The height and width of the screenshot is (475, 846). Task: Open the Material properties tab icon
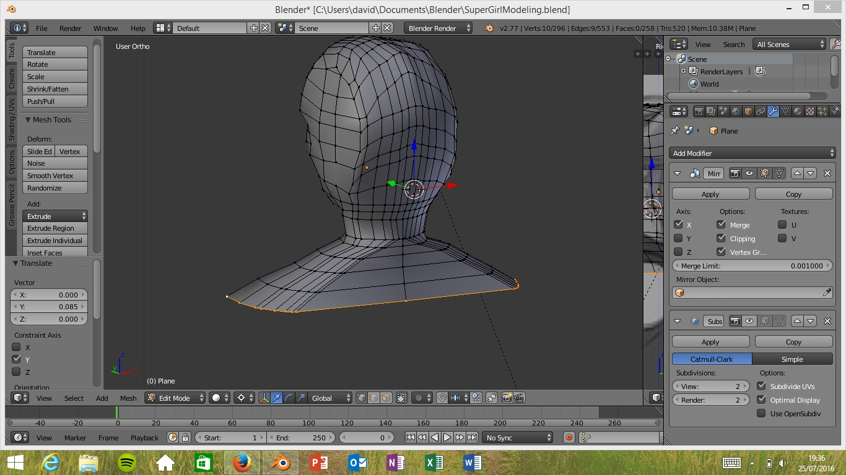(x=798, y=112)
